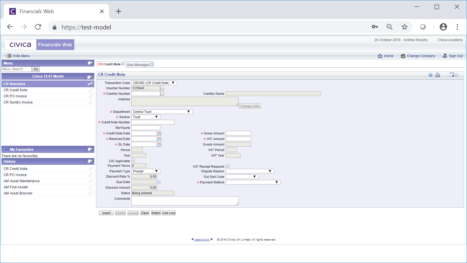Open Credit Note Date calendar picker

point(159,133)
